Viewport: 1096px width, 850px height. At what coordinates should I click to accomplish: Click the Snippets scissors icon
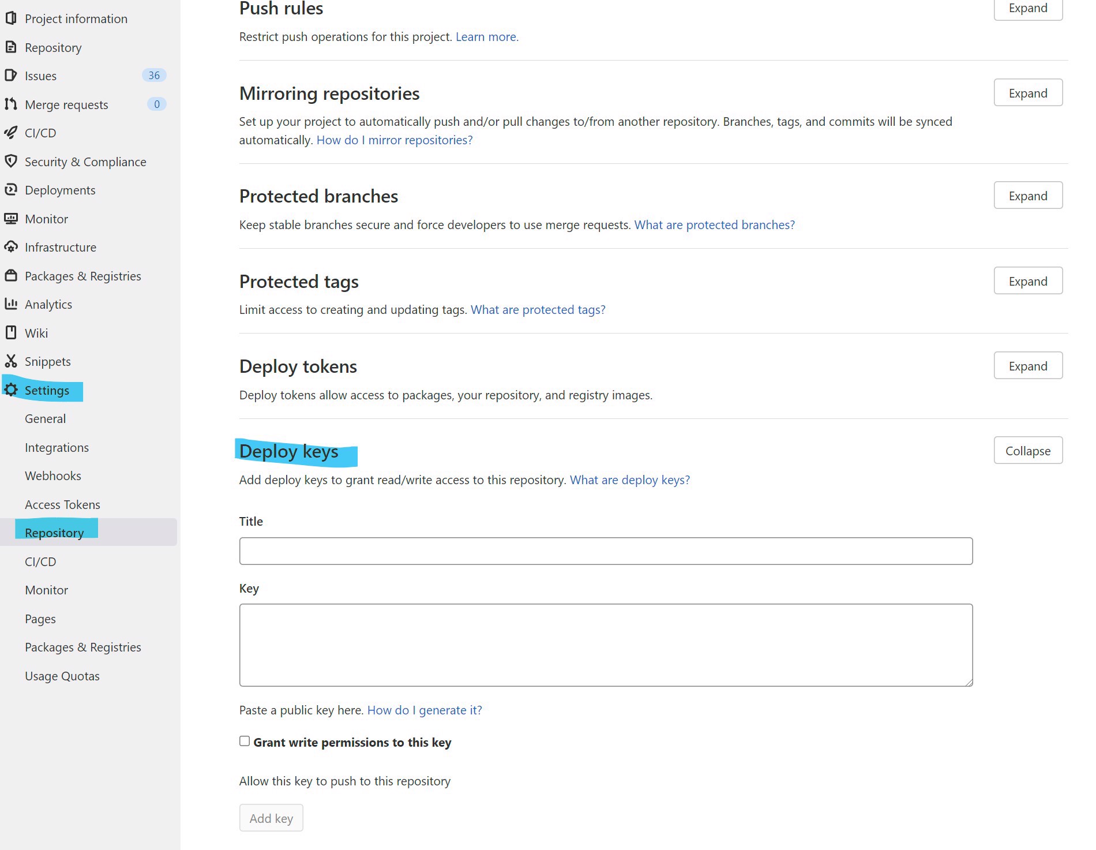point(11,361)
